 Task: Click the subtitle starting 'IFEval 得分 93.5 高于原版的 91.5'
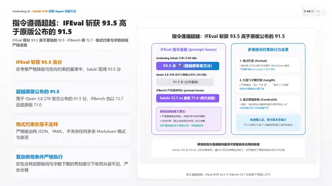[71, 42]
